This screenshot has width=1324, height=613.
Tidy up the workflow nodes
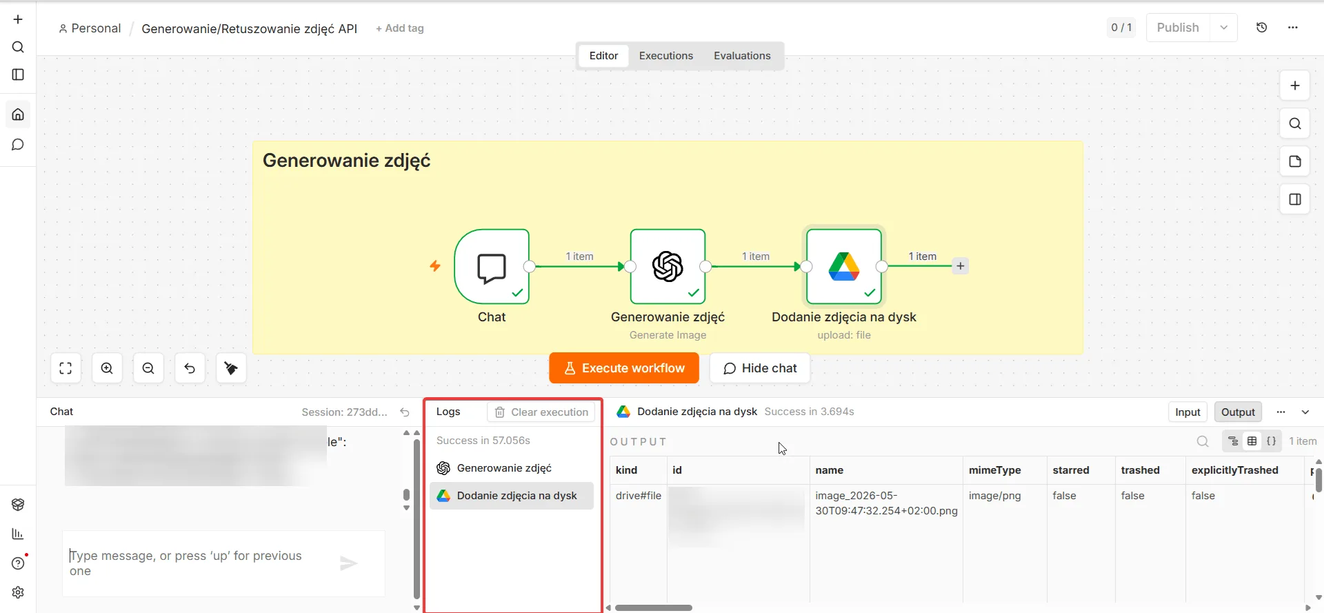[231, 368]
